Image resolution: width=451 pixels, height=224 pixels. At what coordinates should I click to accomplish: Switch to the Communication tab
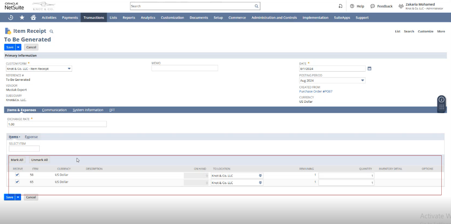54,110
